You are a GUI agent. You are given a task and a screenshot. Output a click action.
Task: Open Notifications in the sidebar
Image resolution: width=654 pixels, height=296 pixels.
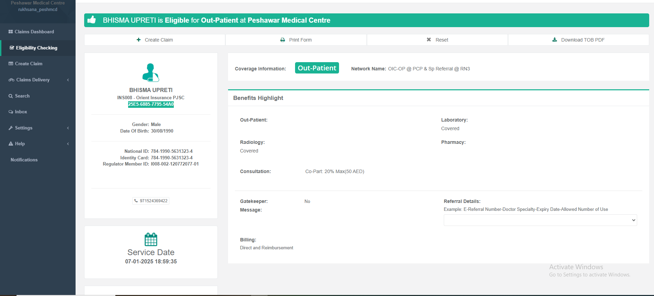[x=24, y=160]
